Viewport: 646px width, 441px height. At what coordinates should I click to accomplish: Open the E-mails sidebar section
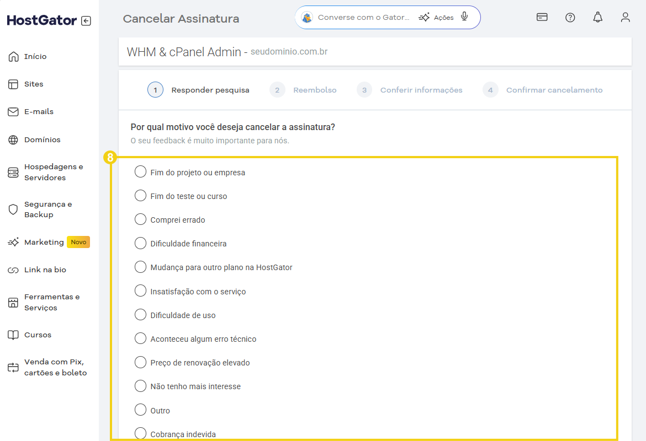(x=39, y=111)
